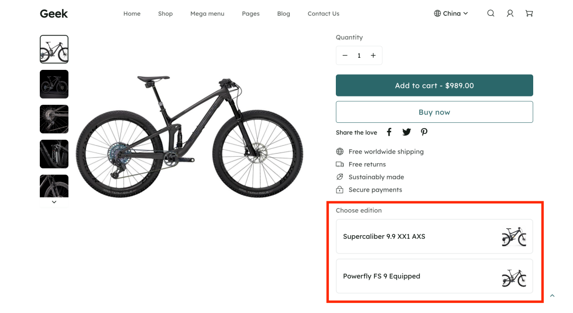
Task: Open the Shop menu
Action: click(165, 13)
